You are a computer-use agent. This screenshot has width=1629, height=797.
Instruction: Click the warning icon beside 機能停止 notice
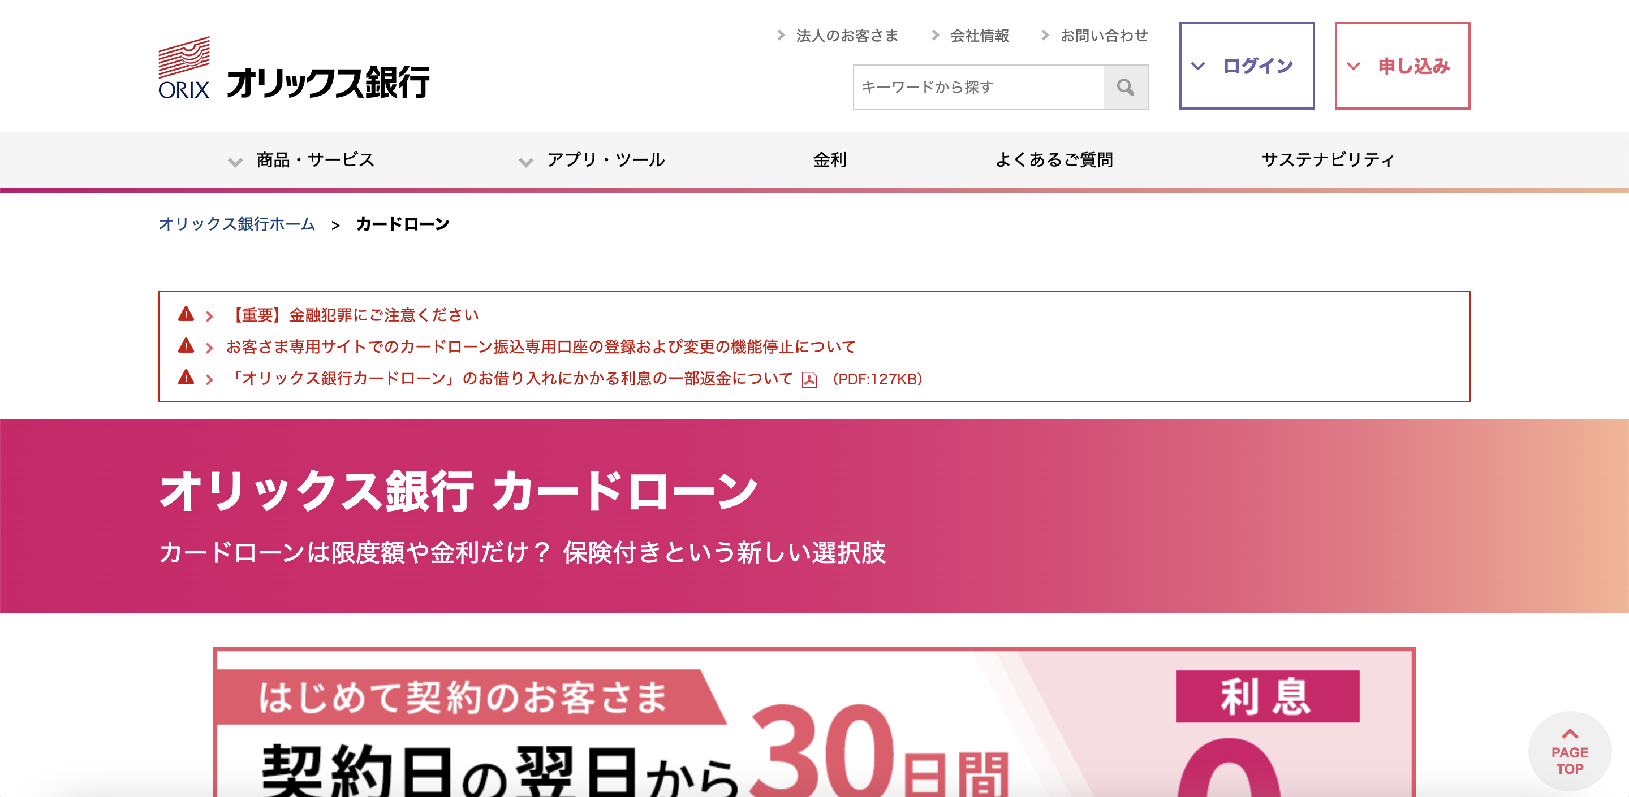click(186, 346)
